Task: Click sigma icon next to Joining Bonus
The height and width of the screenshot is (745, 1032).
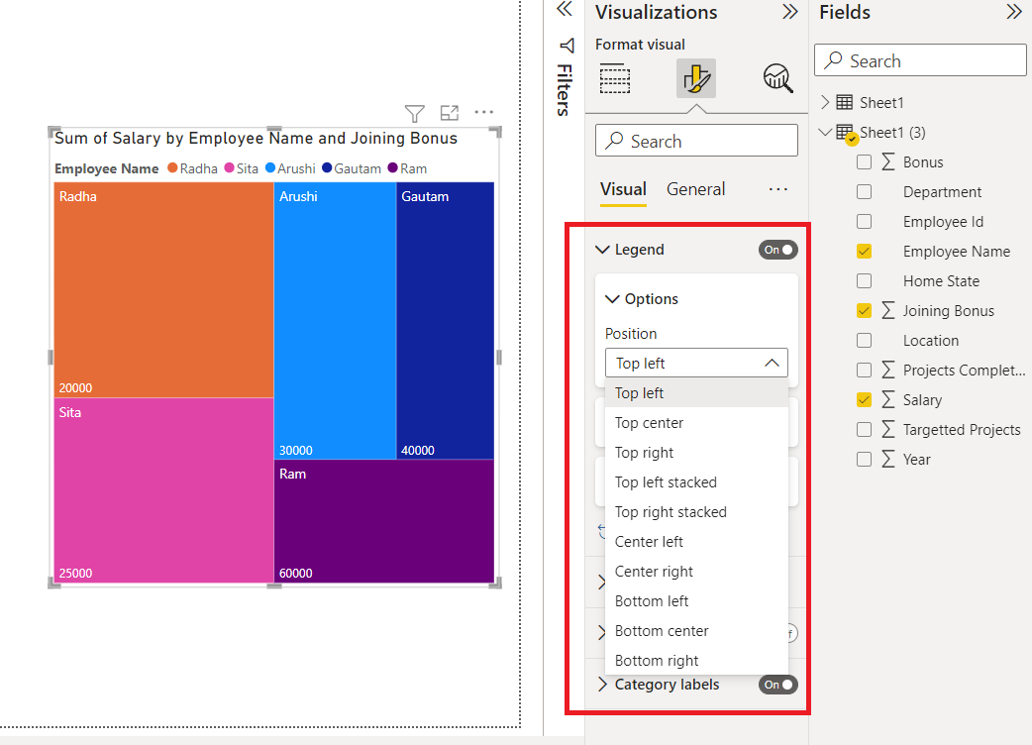Action: tap(887, 310)
